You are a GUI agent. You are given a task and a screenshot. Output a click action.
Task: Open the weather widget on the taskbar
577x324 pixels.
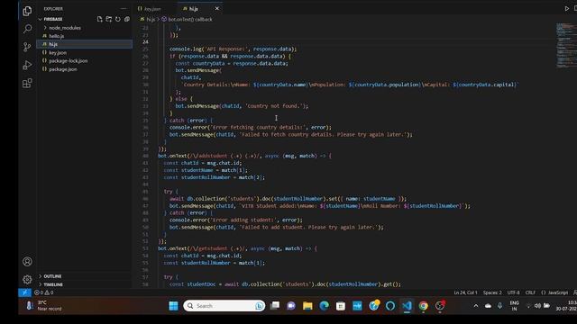tap(43, 306)
